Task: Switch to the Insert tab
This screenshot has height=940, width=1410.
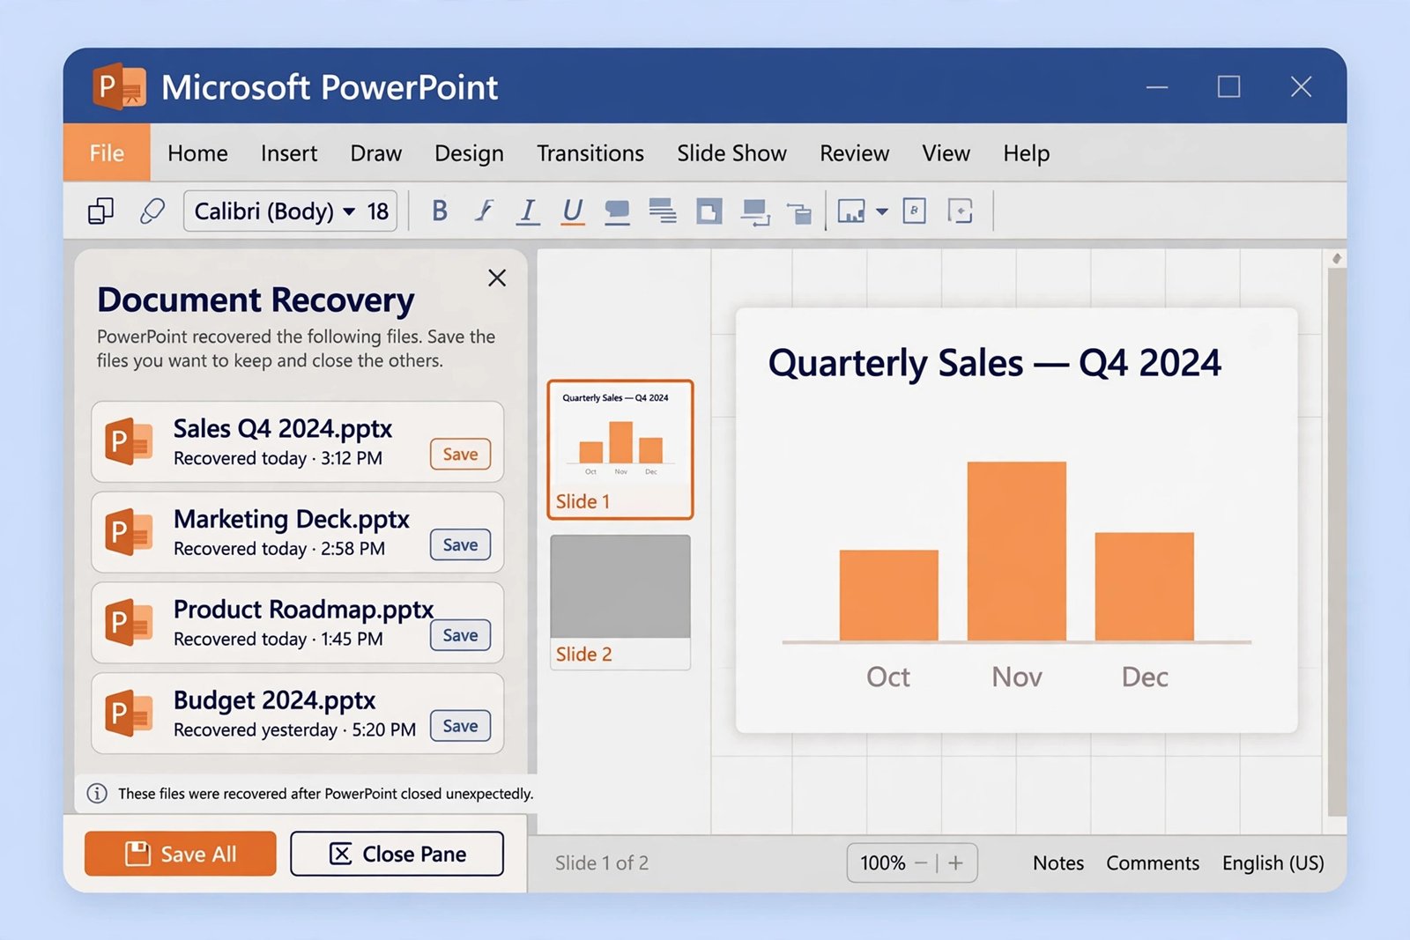Action: coord(289,153)
